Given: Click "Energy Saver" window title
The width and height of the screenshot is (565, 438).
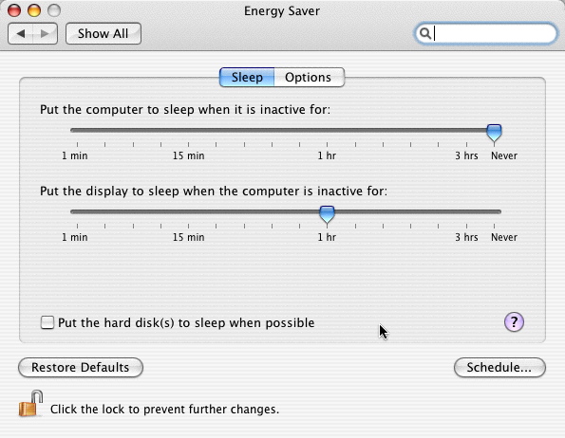Looking at the screenshot, I should [x=282, y=11].
